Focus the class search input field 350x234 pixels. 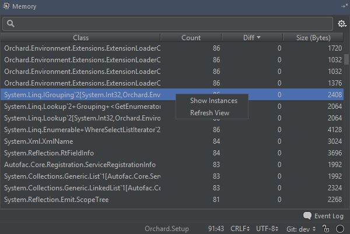coord(175,24)
